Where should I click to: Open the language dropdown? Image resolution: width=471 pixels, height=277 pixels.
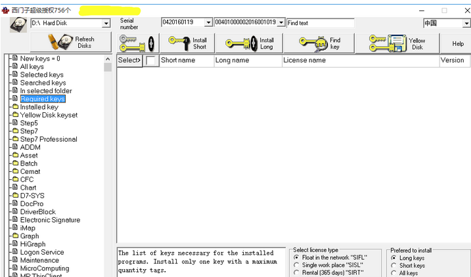tap(466, 24)
